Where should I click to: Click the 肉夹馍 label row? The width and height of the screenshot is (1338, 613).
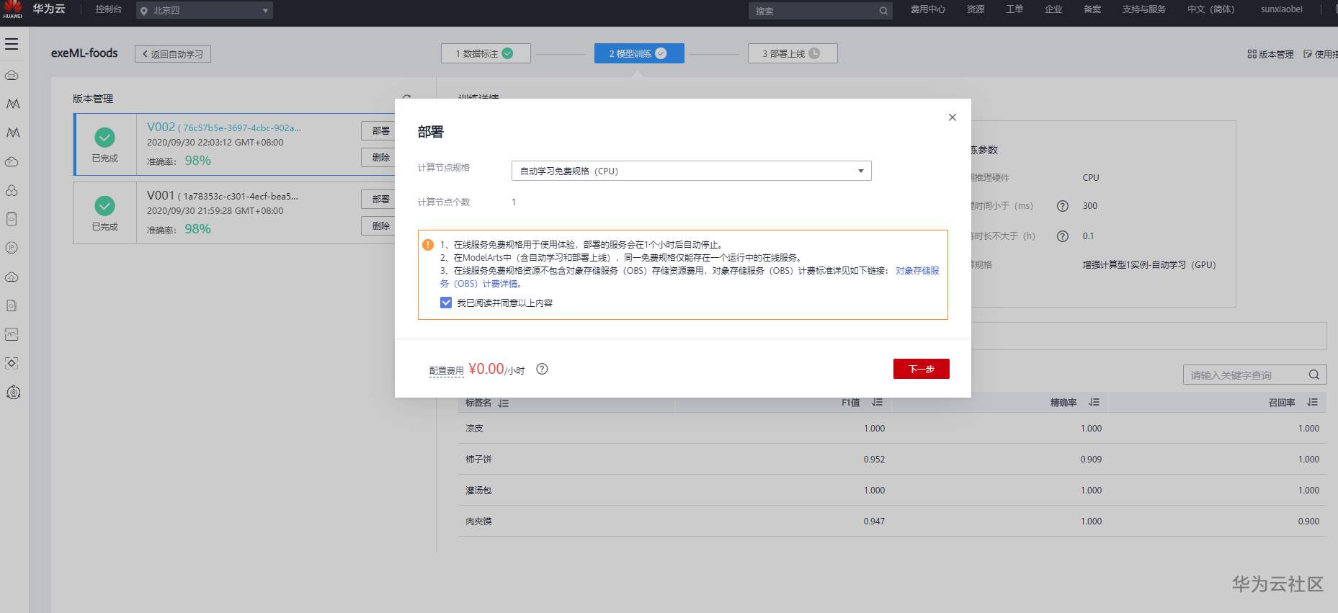coord(892,521)
